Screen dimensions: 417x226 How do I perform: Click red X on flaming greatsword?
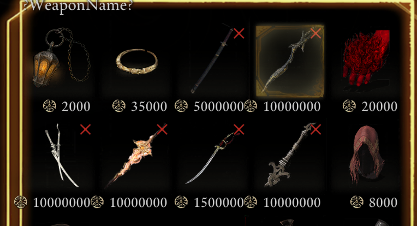coord(162,129)
